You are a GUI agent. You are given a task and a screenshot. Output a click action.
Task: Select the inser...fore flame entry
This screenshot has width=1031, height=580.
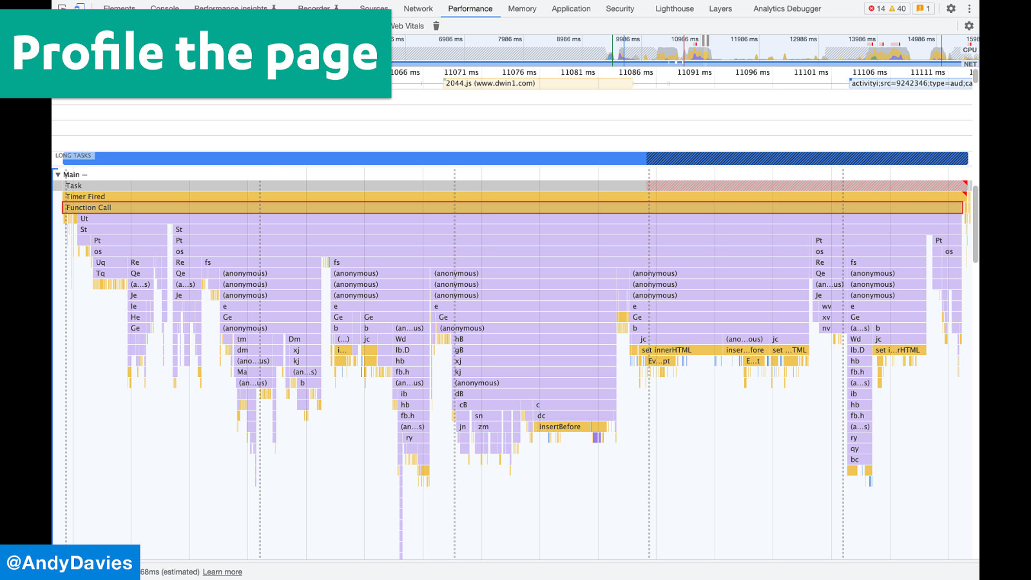point(745,350)
